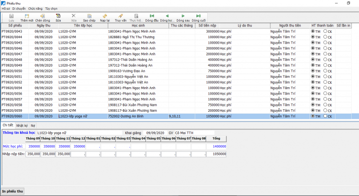Select CK payment for PT0920/0060

pos(325,116)
